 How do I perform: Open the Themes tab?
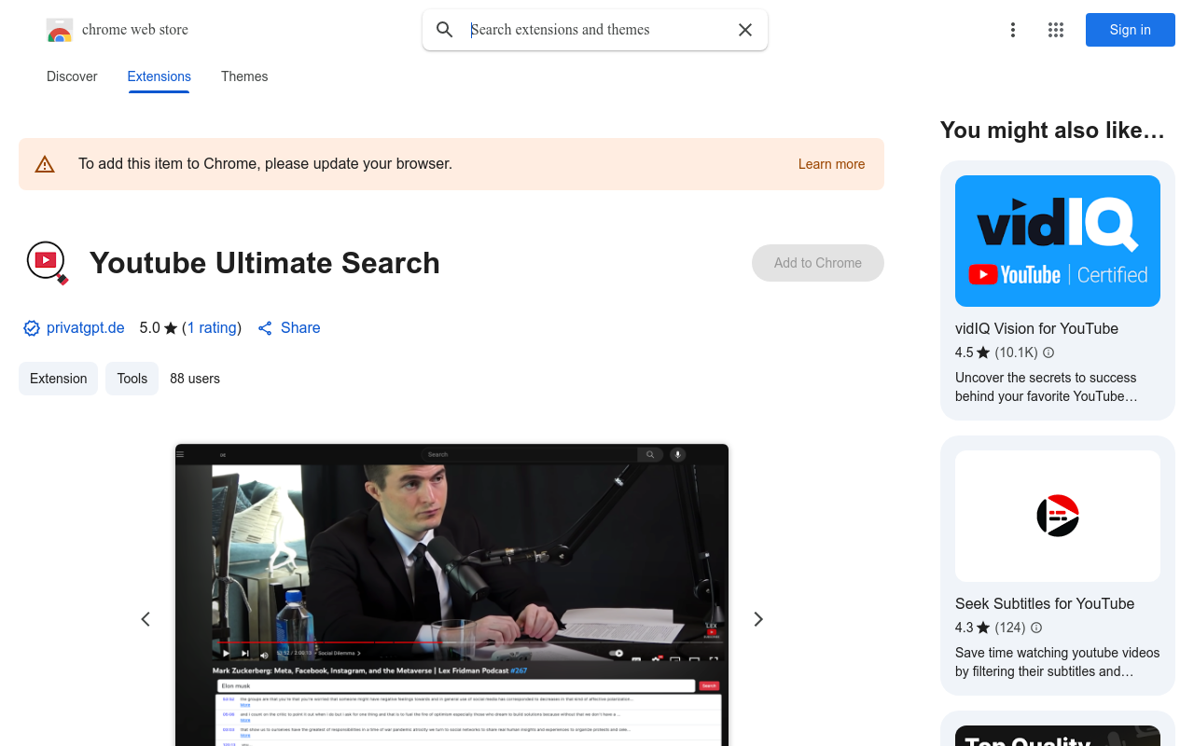[244, 76]
